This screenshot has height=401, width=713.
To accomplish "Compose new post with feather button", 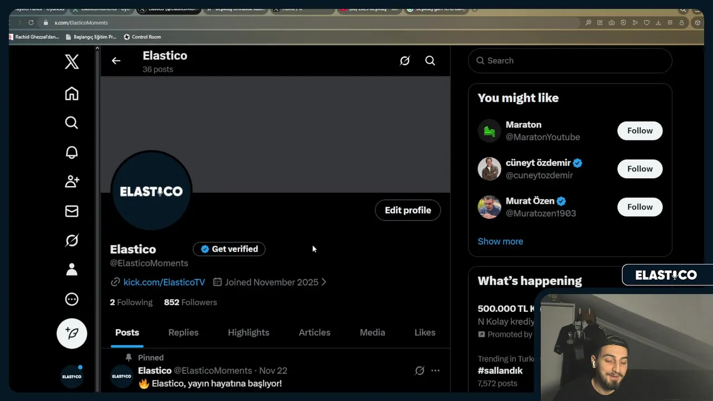I will coord(72,333).
